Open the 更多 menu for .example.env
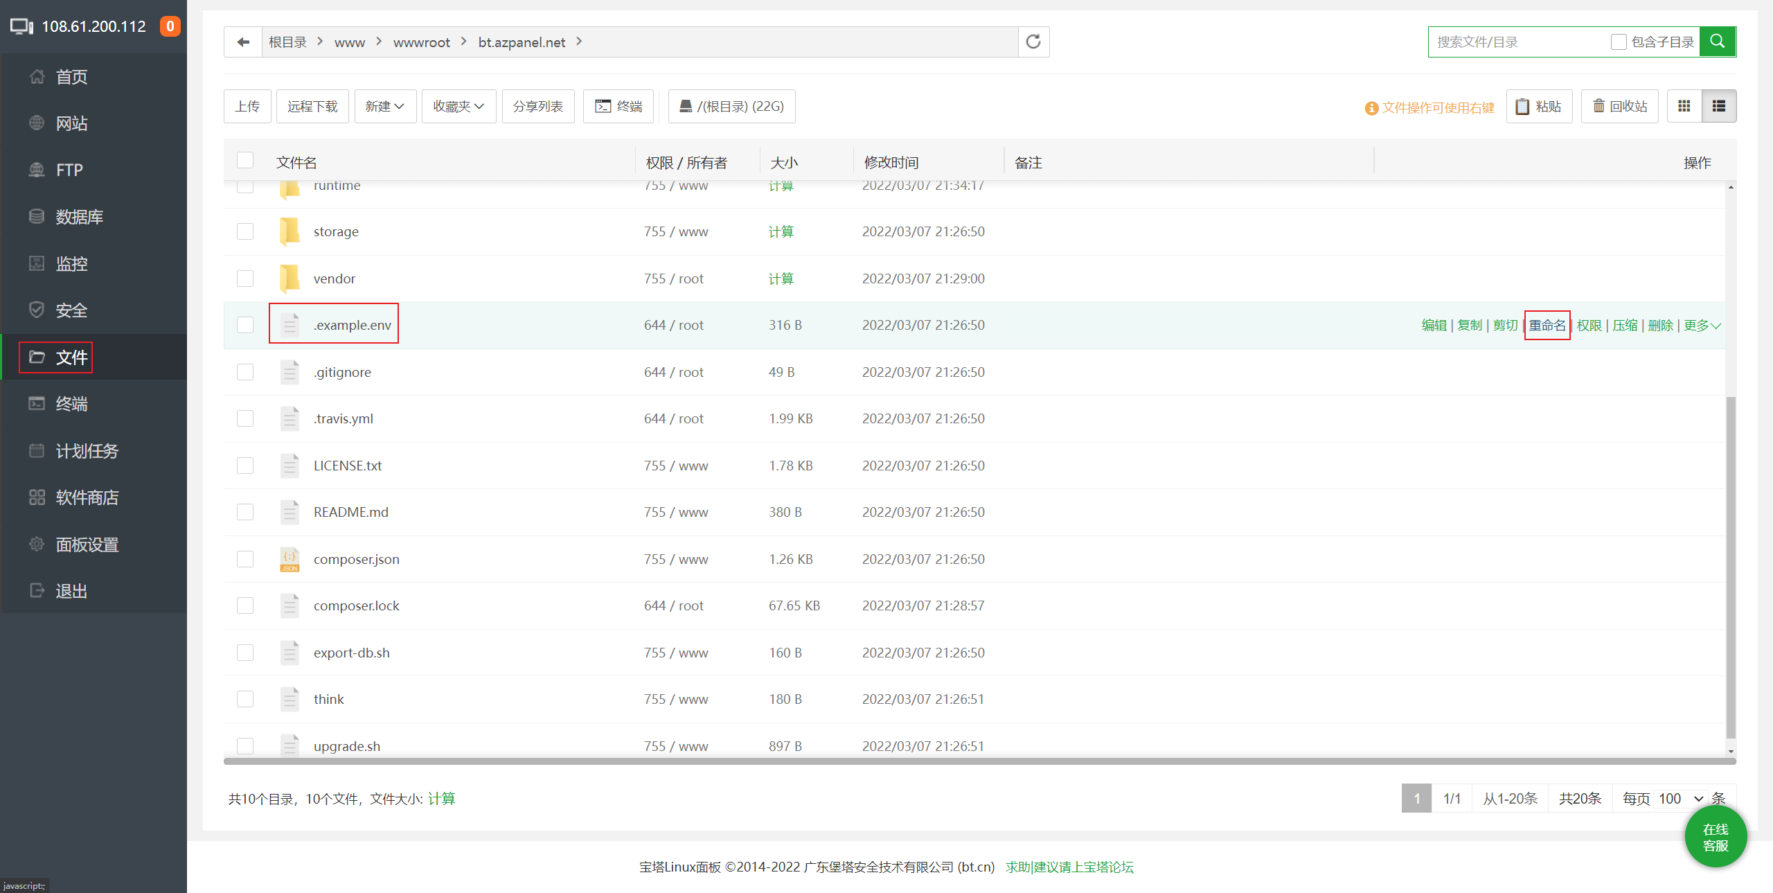The height and width of the screenshot is (893, 1773). [1702, 326]
